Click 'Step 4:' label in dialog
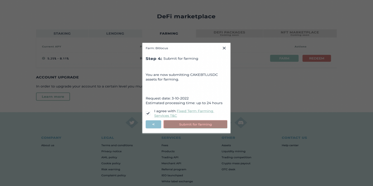This screenshot has width=373, height=186. [x=154, y=58]
